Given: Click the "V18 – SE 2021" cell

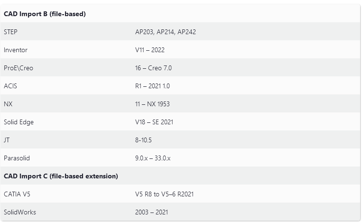Looking at the screenshot, I should [154, 122].
